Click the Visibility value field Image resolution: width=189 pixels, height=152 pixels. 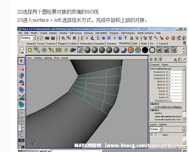coord(175,101)
